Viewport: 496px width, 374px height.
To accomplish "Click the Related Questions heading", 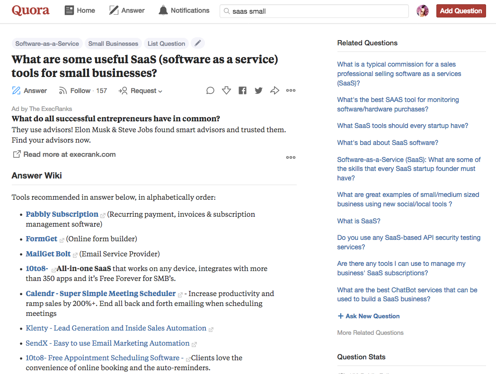I will (x=367, y=43).
